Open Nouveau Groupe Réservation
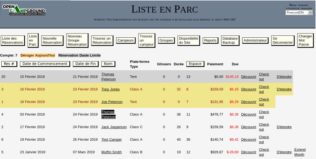316x159 pixels. coord(77,40)
